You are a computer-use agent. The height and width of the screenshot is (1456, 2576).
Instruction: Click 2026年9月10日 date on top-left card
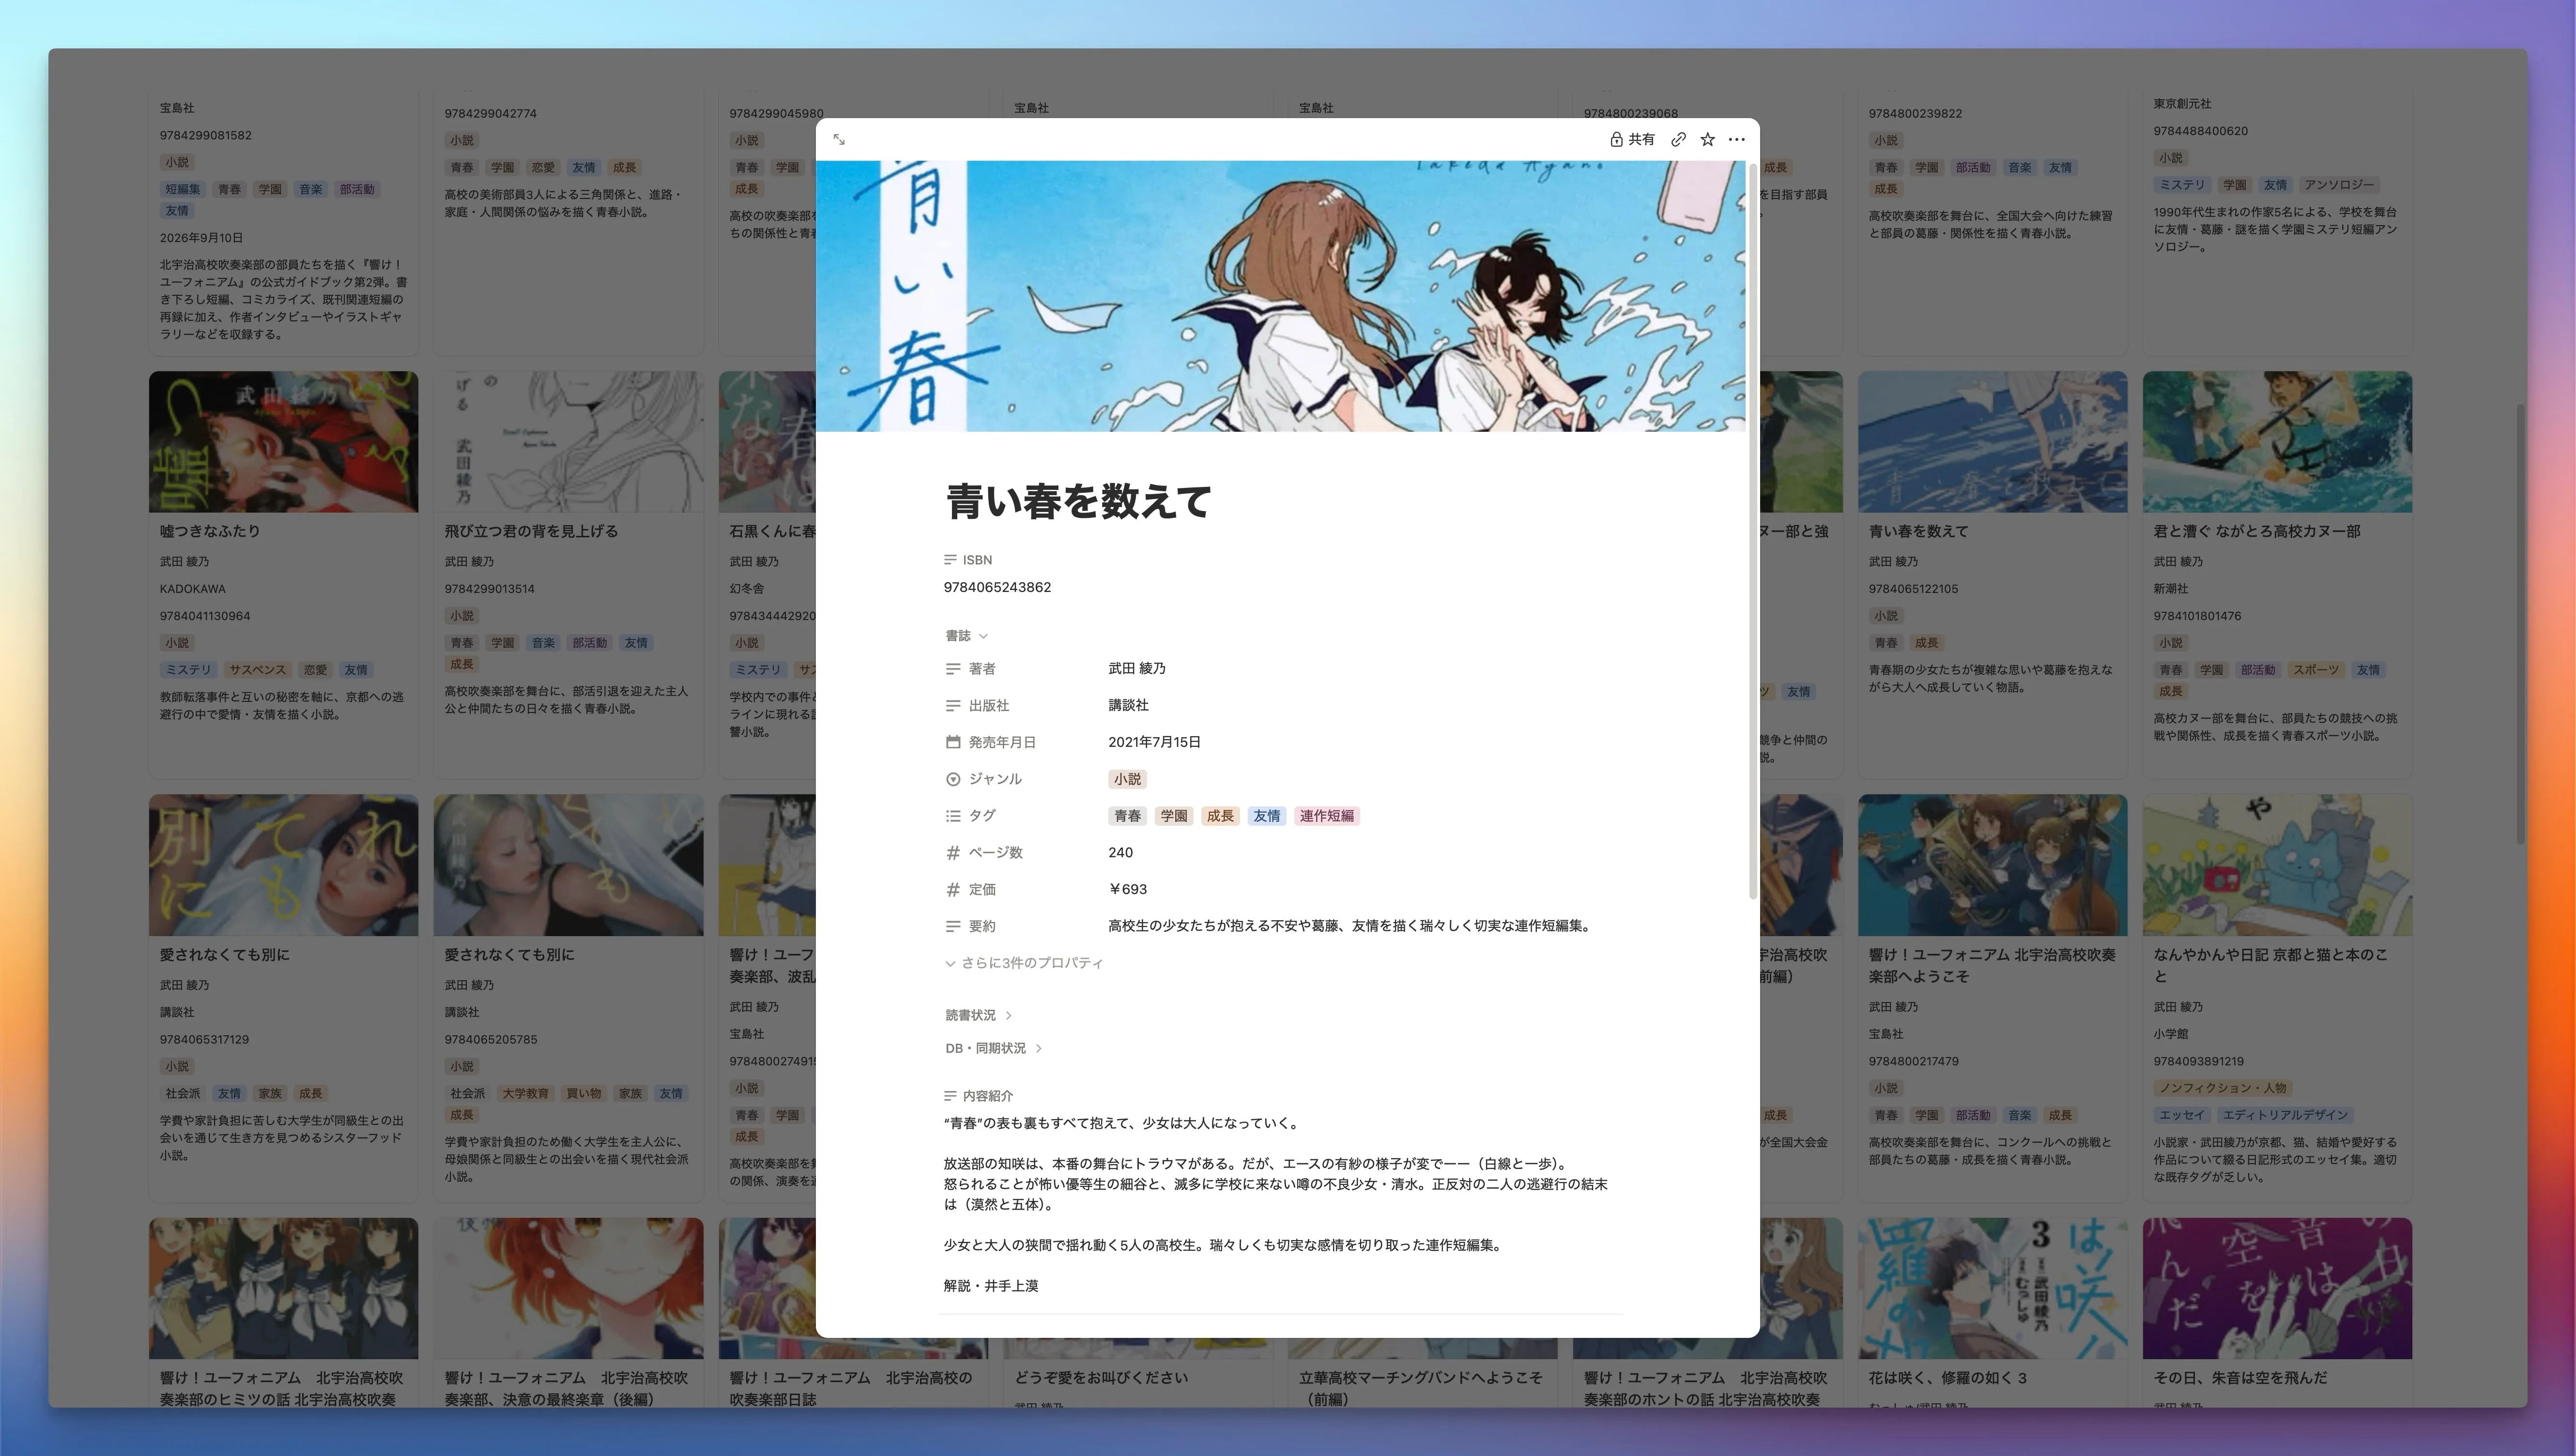tap(201, 238)
